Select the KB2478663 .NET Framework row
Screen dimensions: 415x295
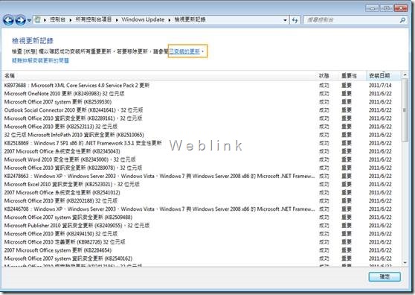click(x=201, y=176)
